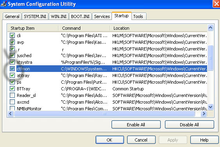Select the jusched row name
The image size is (220, 147).
click(x=24, y=56)
